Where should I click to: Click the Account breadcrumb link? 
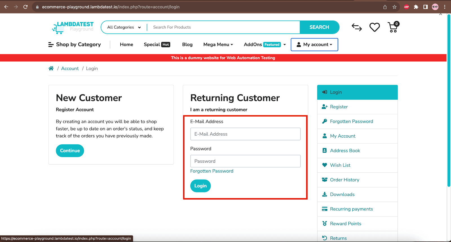click(x=70, y=68)
